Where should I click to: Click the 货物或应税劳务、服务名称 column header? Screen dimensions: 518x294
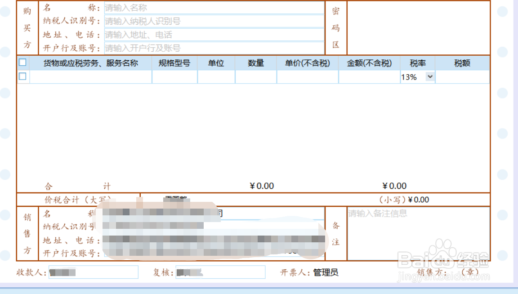pyautogui.click(x=90, y=63)
